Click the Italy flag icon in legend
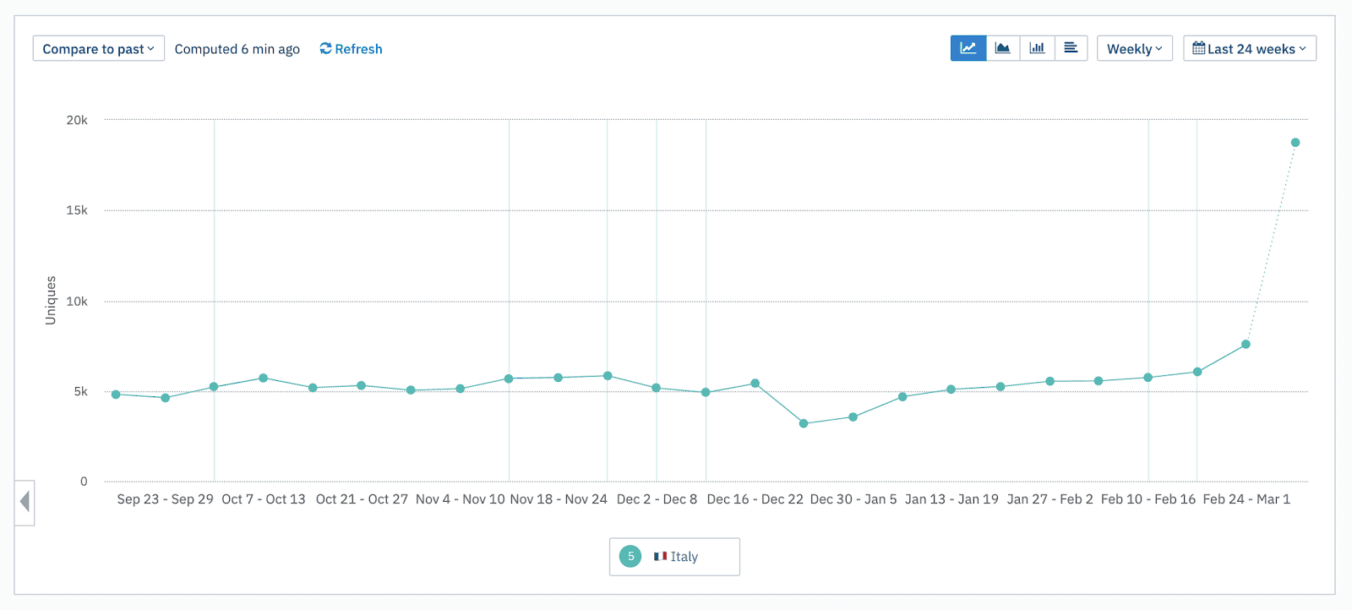This screenshot has width=1352, height=610. [660, 556]
